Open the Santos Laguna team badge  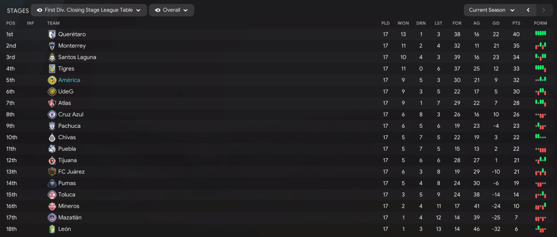52,57
